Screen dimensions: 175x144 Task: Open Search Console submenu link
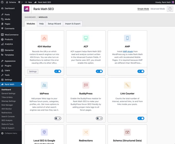coord(8,116)
